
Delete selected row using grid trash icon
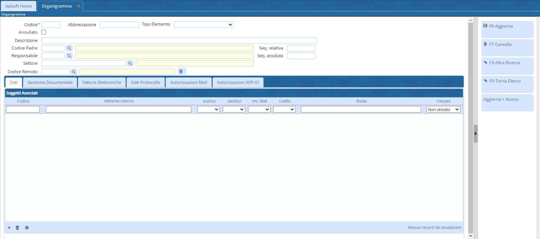pos(17,227)
